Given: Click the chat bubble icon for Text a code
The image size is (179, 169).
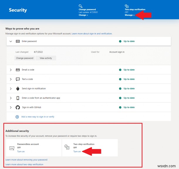Looking at the screenshot, I should click(18, 79).
